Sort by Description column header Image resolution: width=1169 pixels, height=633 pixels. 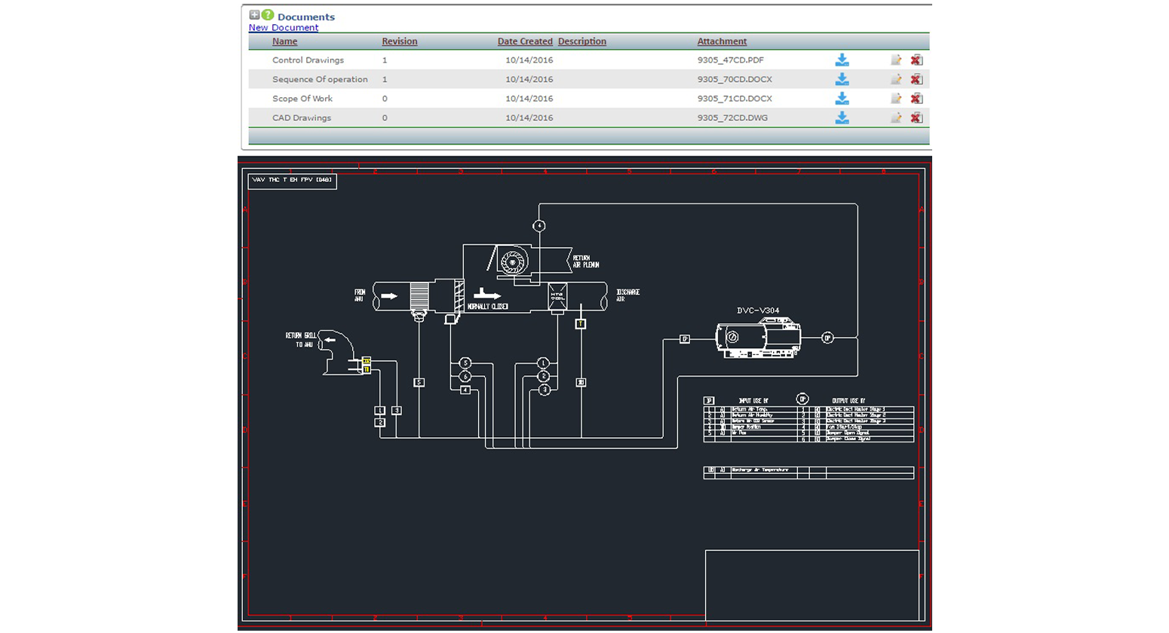(581, 41)
